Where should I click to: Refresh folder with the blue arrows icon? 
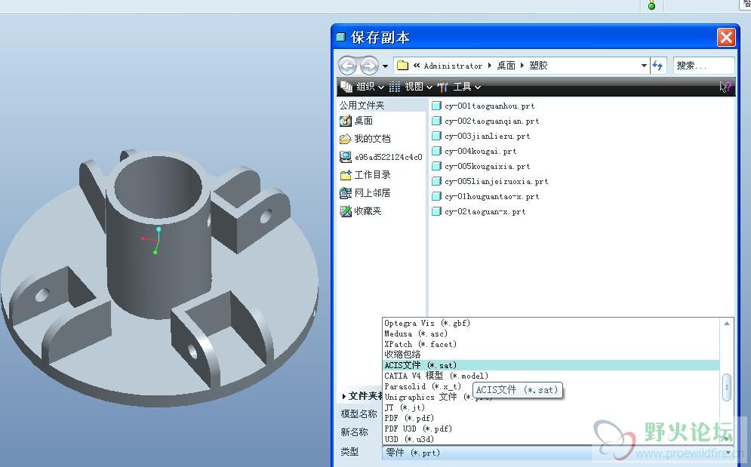(657, 66)
